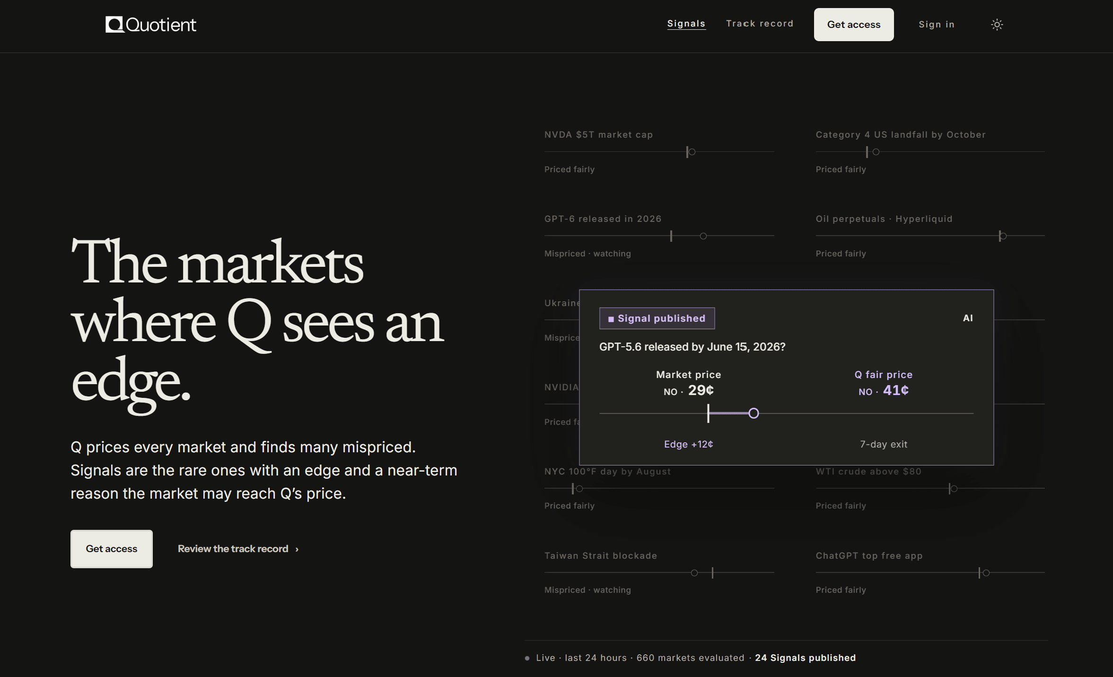Click the Live status dot indicator
This screenshot has height=677, width=1113.
click(x=527, y=658)
